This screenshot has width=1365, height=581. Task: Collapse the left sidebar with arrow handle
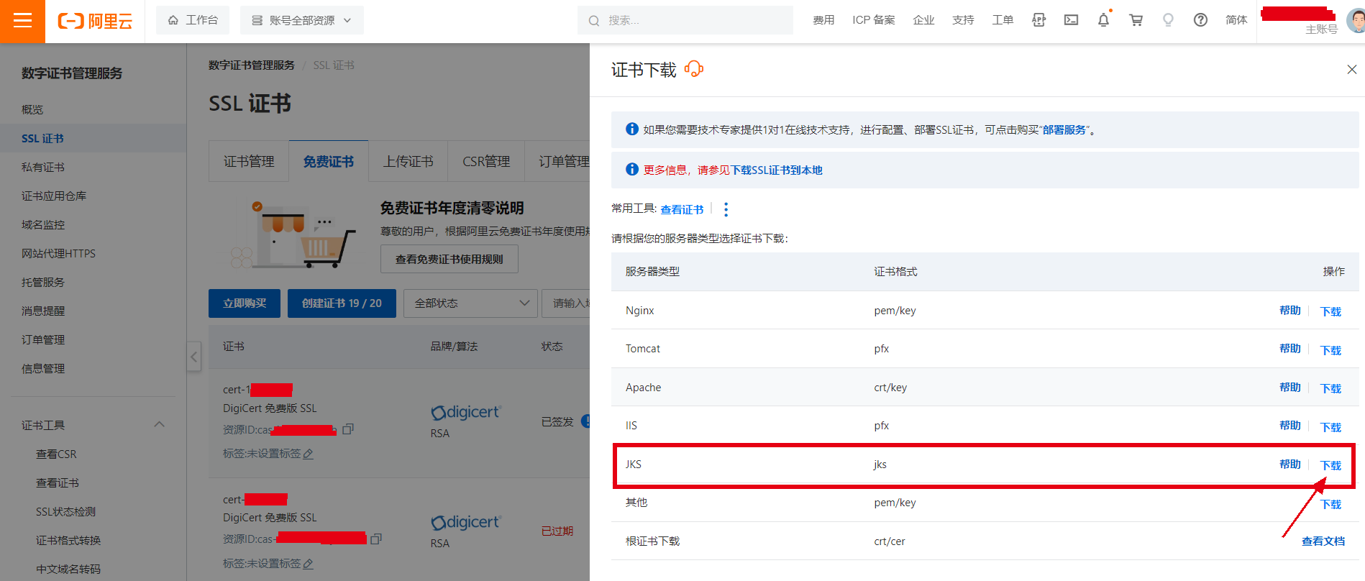click(194, 356)
